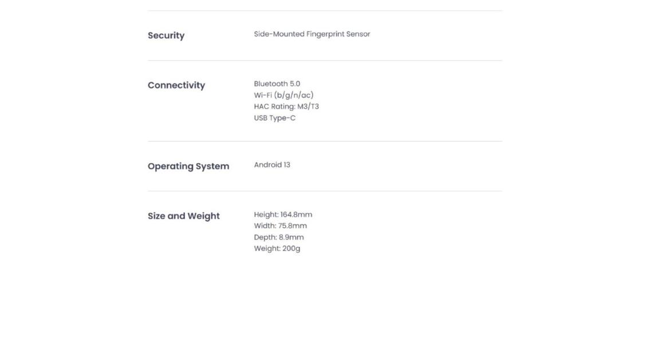Image resolution: width=650 pixels, height=338 pixels.
Task: Click the Security section heading
Action: click(x=166, y=35)
